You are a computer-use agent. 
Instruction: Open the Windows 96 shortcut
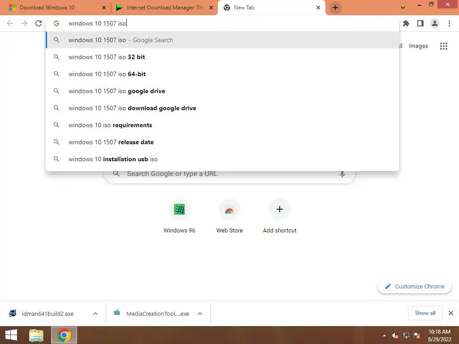(x=179, y=216)
